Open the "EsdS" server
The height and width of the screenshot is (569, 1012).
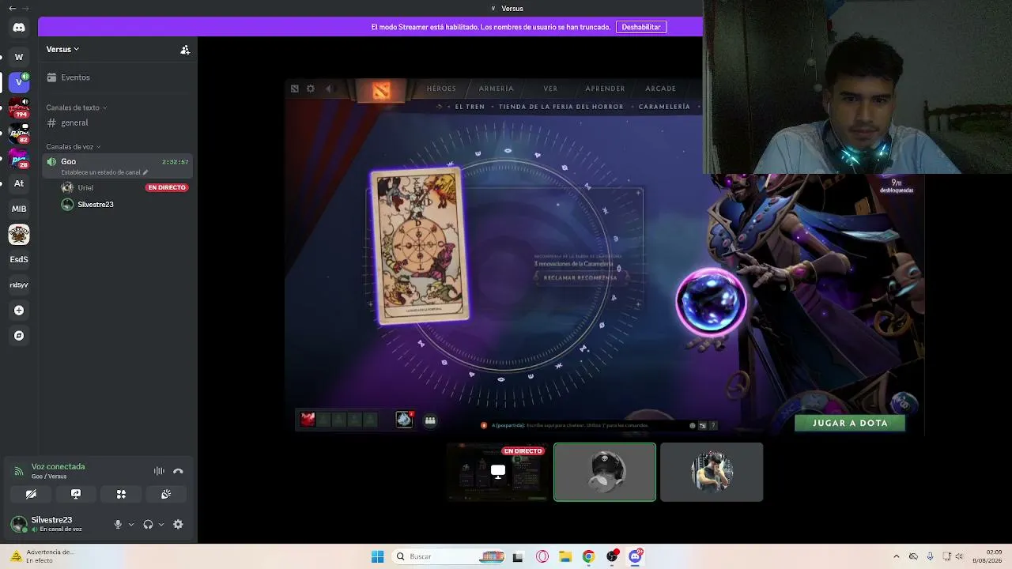19,259
